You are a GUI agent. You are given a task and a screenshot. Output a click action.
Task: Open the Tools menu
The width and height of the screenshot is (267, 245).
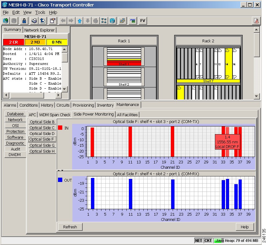40,12
